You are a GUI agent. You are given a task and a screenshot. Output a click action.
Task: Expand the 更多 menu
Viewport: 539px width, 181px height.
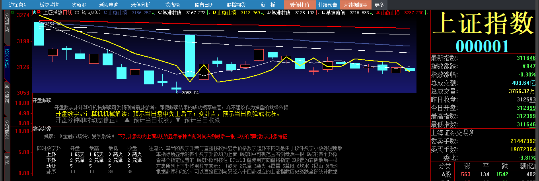[x=379, y=5]
